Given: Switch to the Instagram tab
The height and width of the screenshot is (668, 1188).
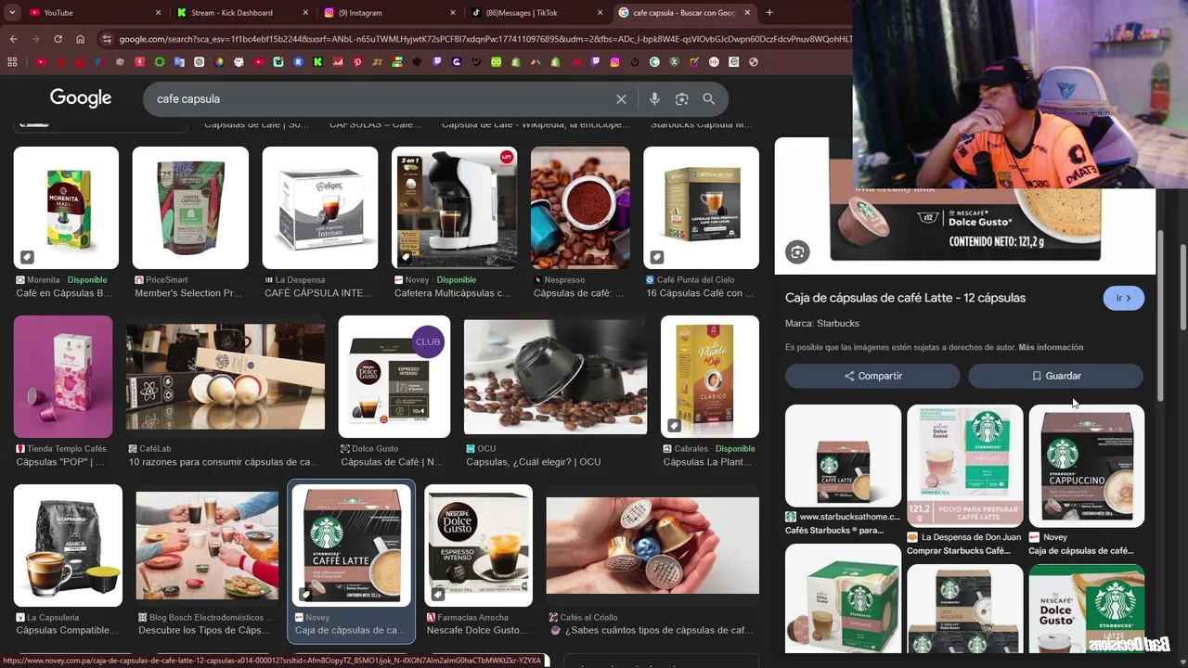Looking at the screenshot, I should tap(391, 13).
